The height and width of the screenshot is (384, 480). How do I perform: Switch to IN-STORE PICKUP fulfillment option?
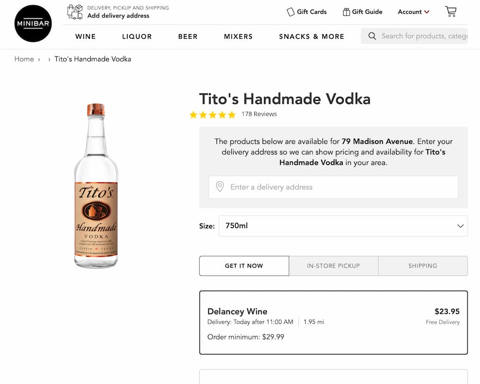[x=333, y=265]
